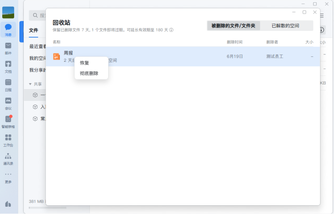
Task: Open the Messages (消息) sidebar icon
Action: [x=8, y=30]
